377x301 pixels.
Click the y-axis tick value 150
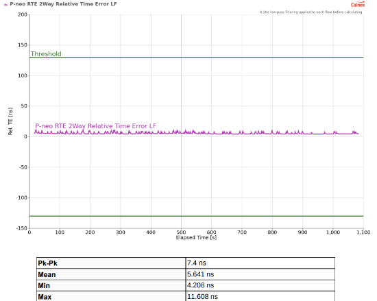click(23, 45)
